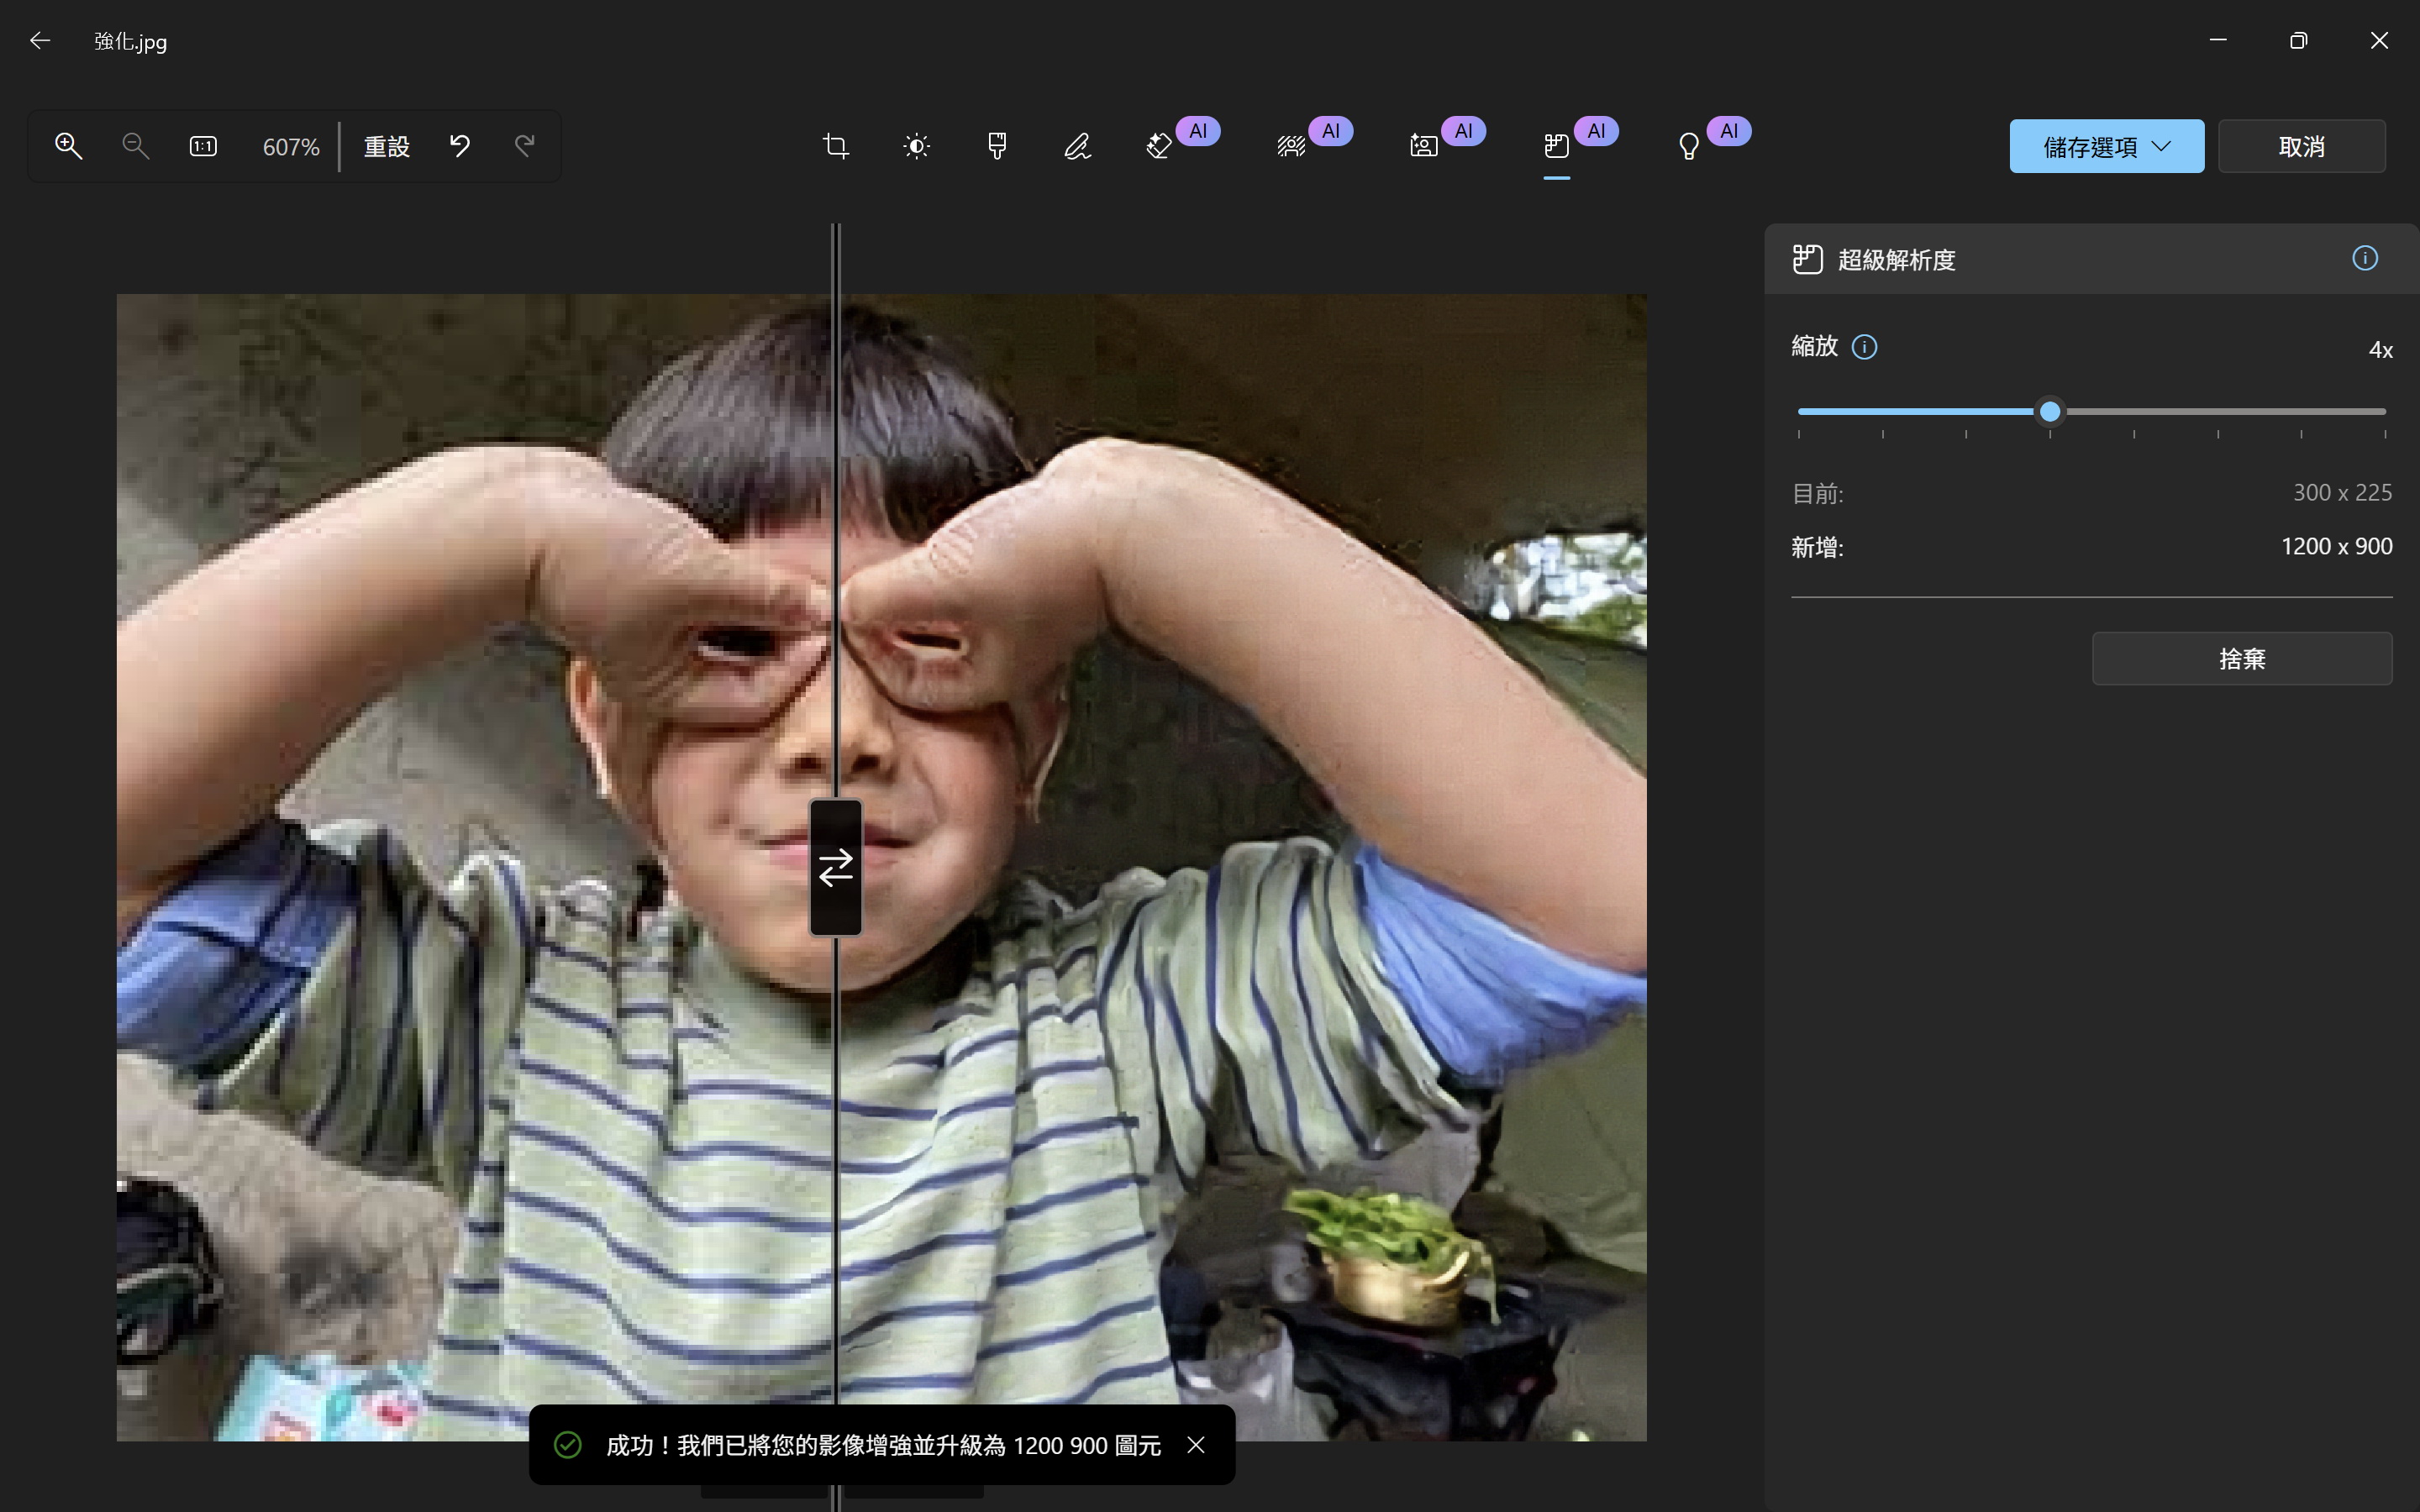Click the before/after comparison handle
The image size is (2420, 1512).
tap(836, 867)
